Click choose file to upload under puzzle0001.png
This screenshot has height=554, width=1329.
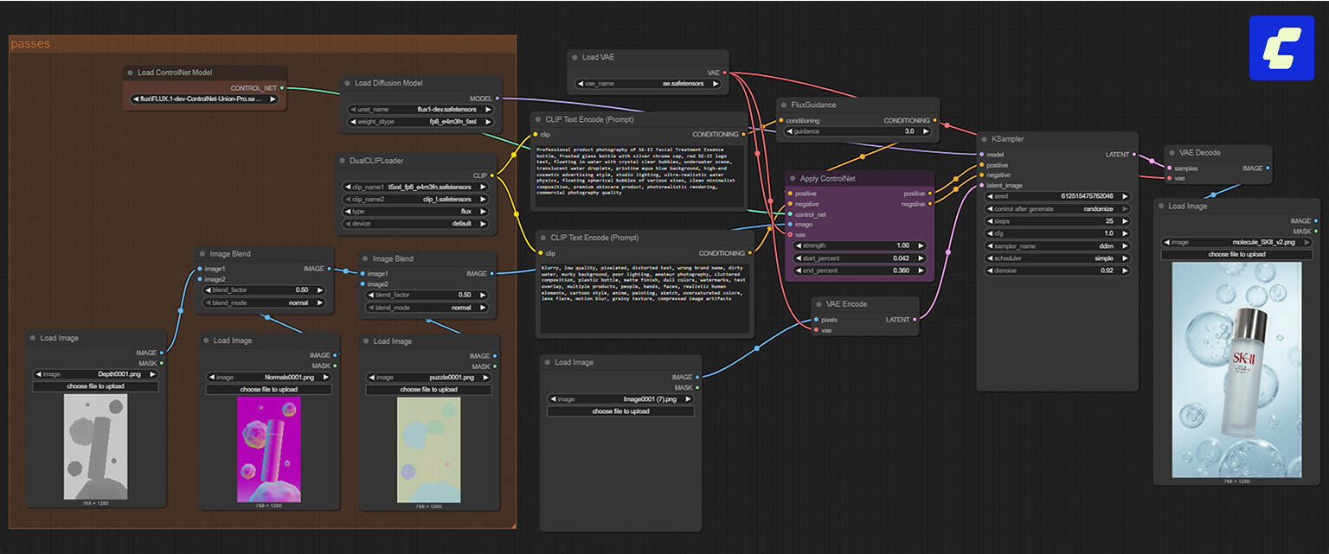point(429,390)
